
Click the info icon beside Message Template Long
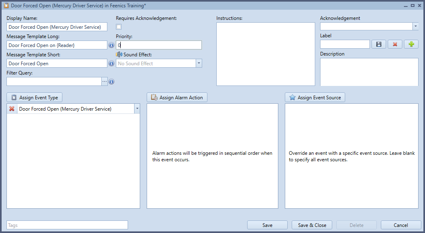coord(111,45)
